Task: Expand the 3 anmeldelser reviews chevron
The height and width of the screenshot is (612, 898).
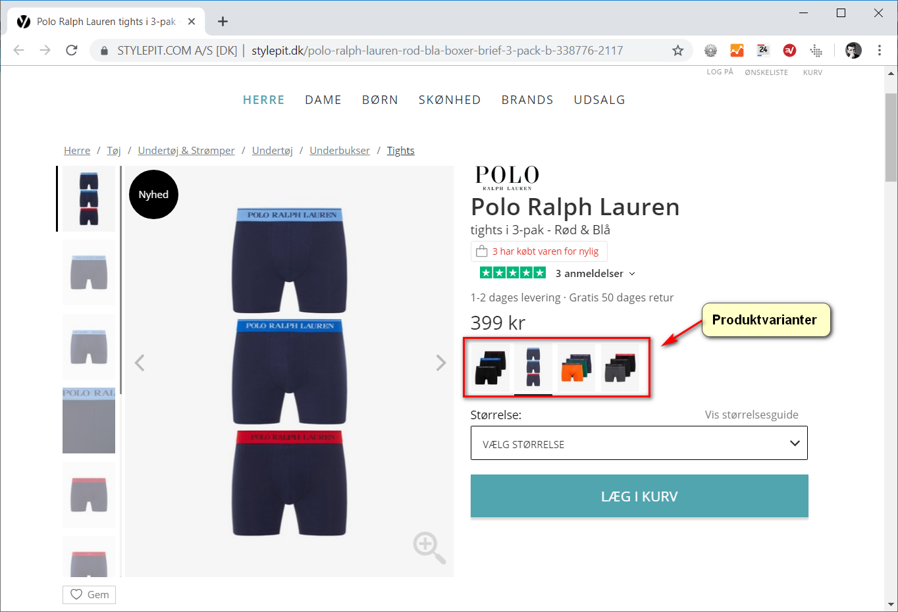Action: pyautogui.click(x=632, y=274)
